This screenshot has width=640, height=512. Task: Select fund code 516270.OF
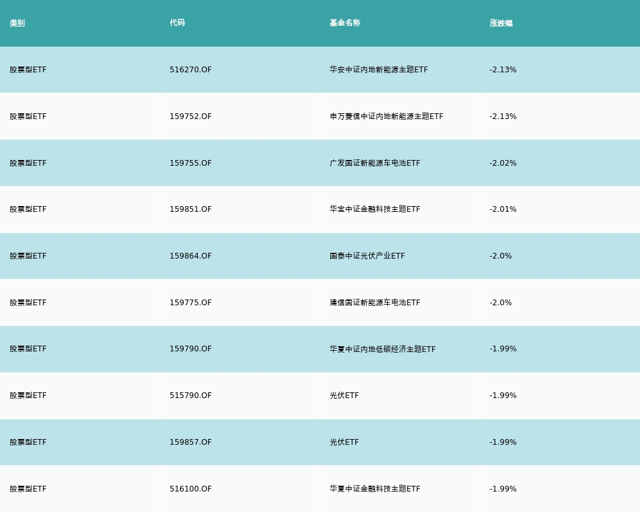coord(191,70)
